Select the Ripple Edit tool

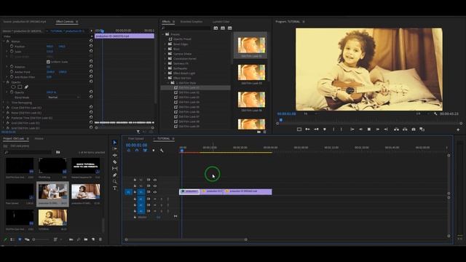pyautogui.click(x=115, y=155)
